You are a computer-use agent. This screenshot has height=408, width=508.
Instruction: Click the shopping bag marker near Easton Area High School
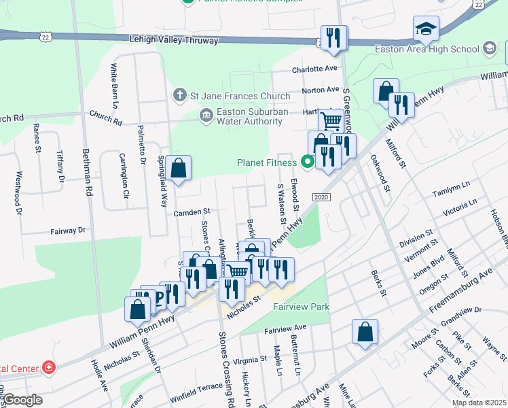(x=384, y=92)
